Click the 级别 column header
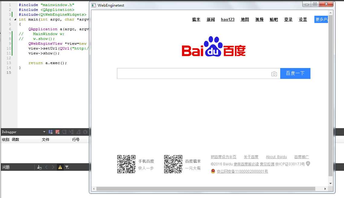The height and width of the screenshot is (198, 344). point(5,140)
